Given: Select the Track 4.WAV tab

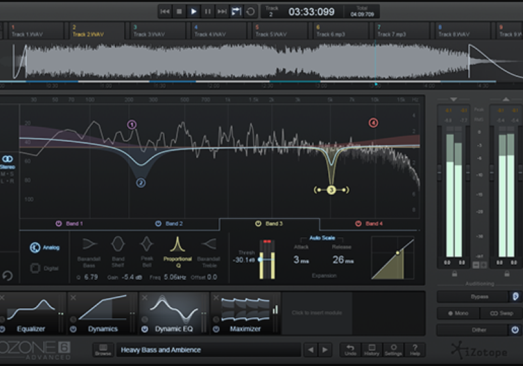Looking at the screenshot, I should pyautogui.click(x=219, y=31).
